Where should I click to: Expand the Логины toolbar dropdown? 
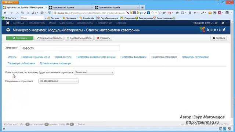[x=61, y=18]
